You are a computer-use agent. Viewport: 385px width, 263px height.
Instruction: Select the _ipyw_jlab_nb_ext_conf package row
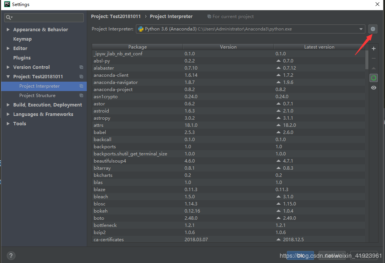click(x=229, y=54)
